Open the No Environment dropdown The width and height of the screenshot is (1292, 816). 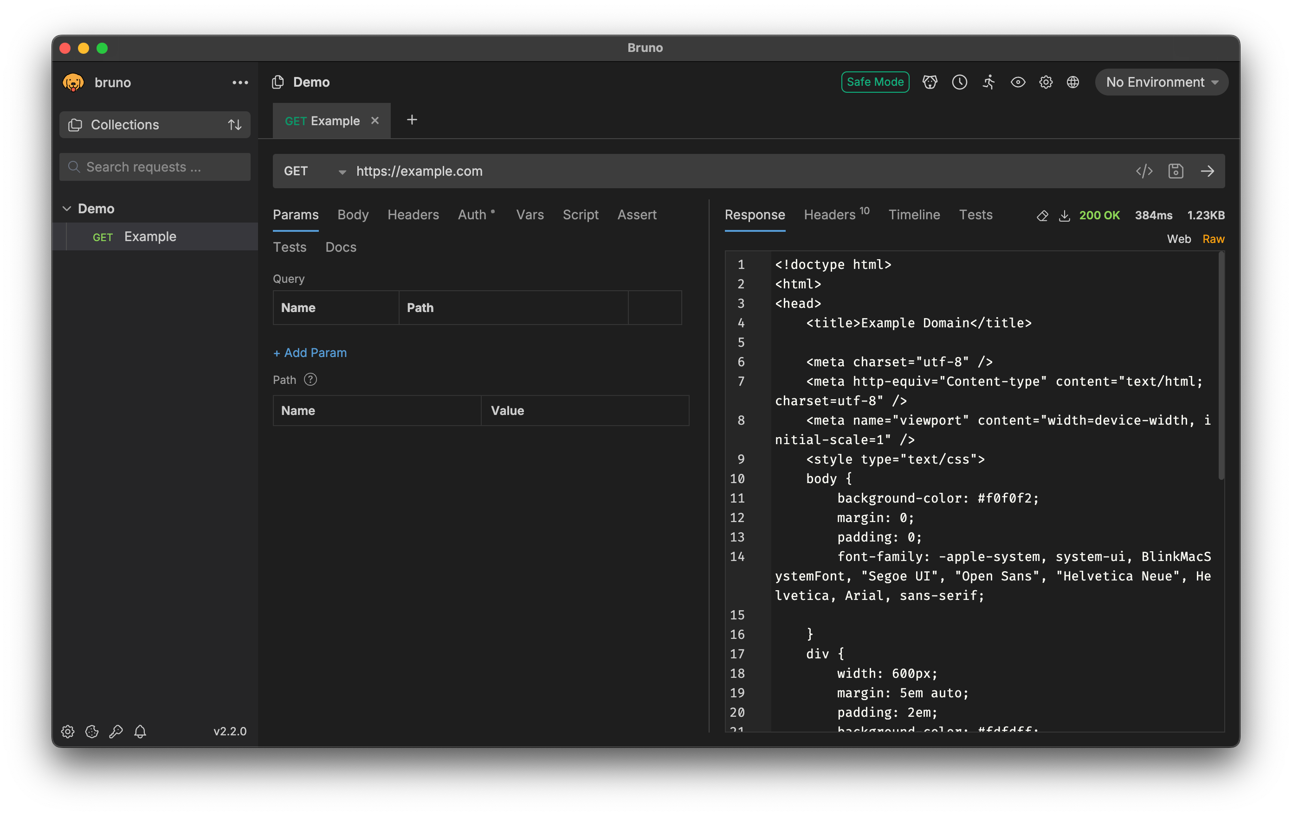click(1161, 82)
